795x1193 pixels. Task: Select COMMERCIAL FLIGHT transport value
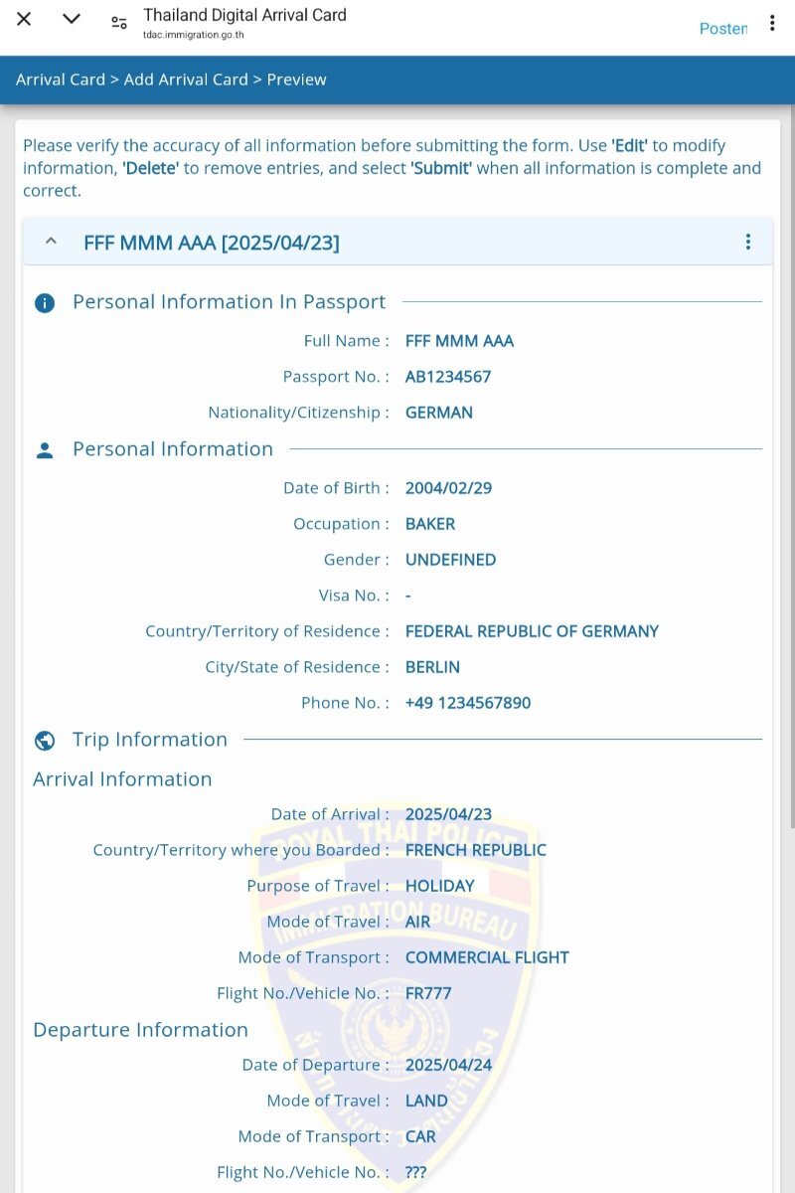(x=487, y=957)
